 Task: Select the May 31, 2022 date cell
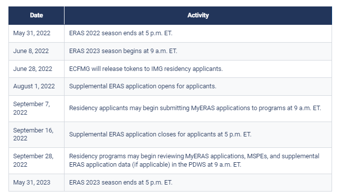coord(36,33)
